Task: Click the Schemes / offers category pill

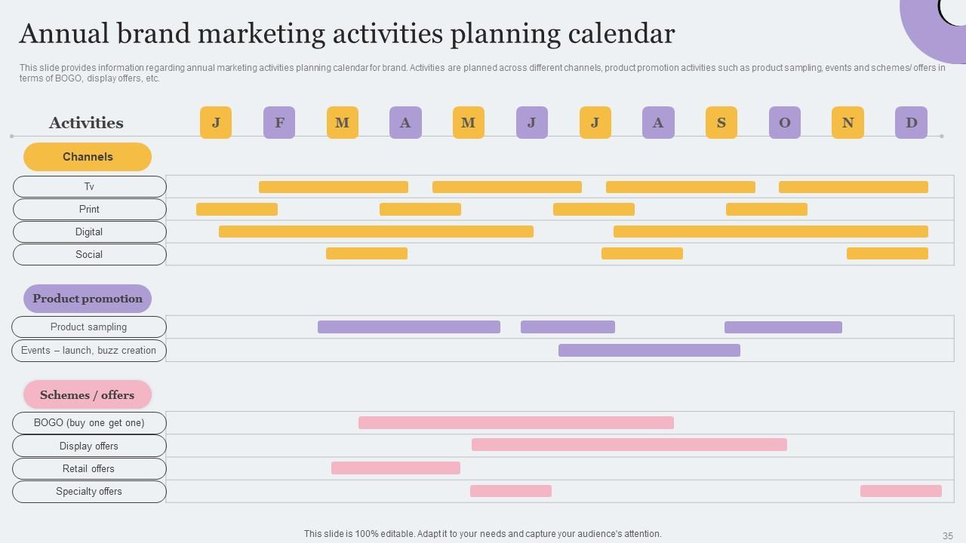Action: click(88, 394)
